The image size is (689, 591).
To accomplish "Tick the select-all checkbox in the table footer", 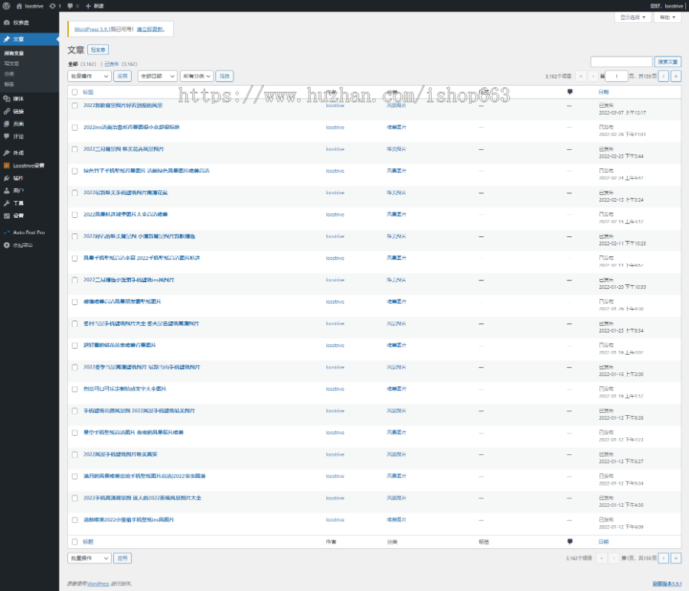I will [75, 542].
